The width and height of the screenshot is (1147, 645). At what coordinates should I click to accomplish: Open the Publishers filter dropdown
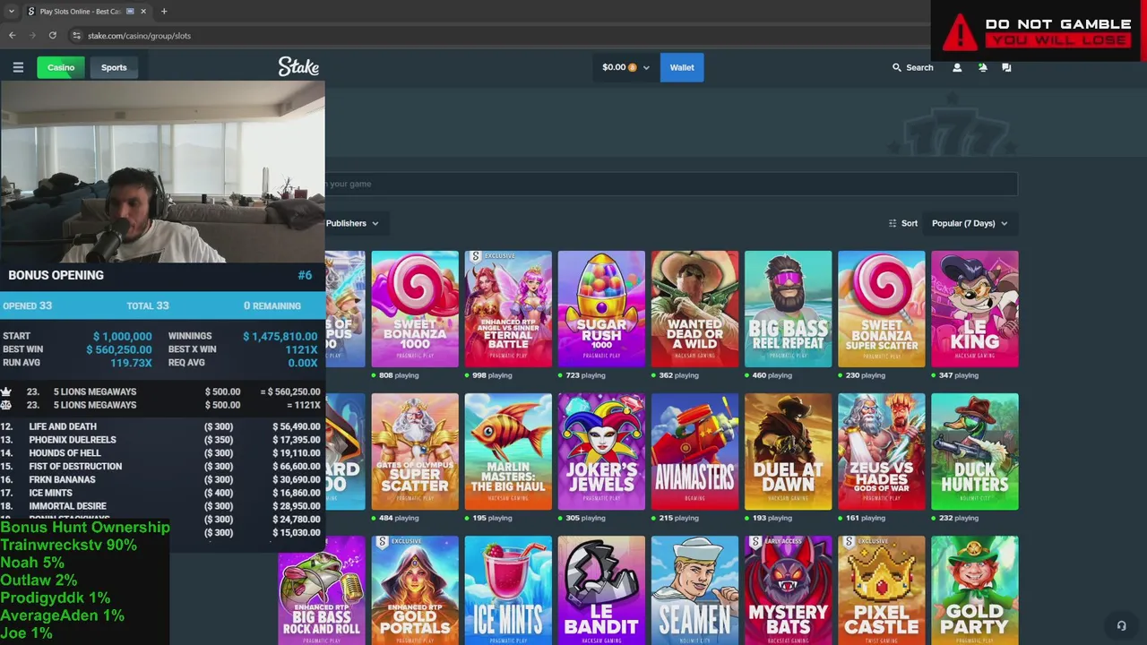[x=352, y=223]
